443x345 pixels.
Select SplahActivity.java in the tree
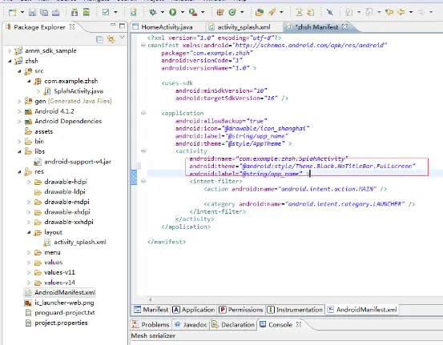click(x=79, y=91)
